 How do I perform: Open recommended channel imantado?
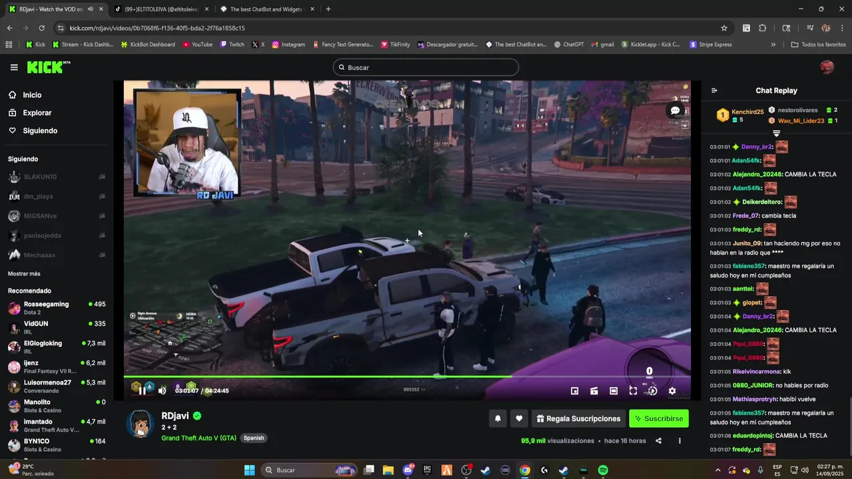(57, 425)
